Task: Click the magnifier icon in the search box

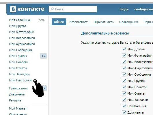Action: [52, 9]
